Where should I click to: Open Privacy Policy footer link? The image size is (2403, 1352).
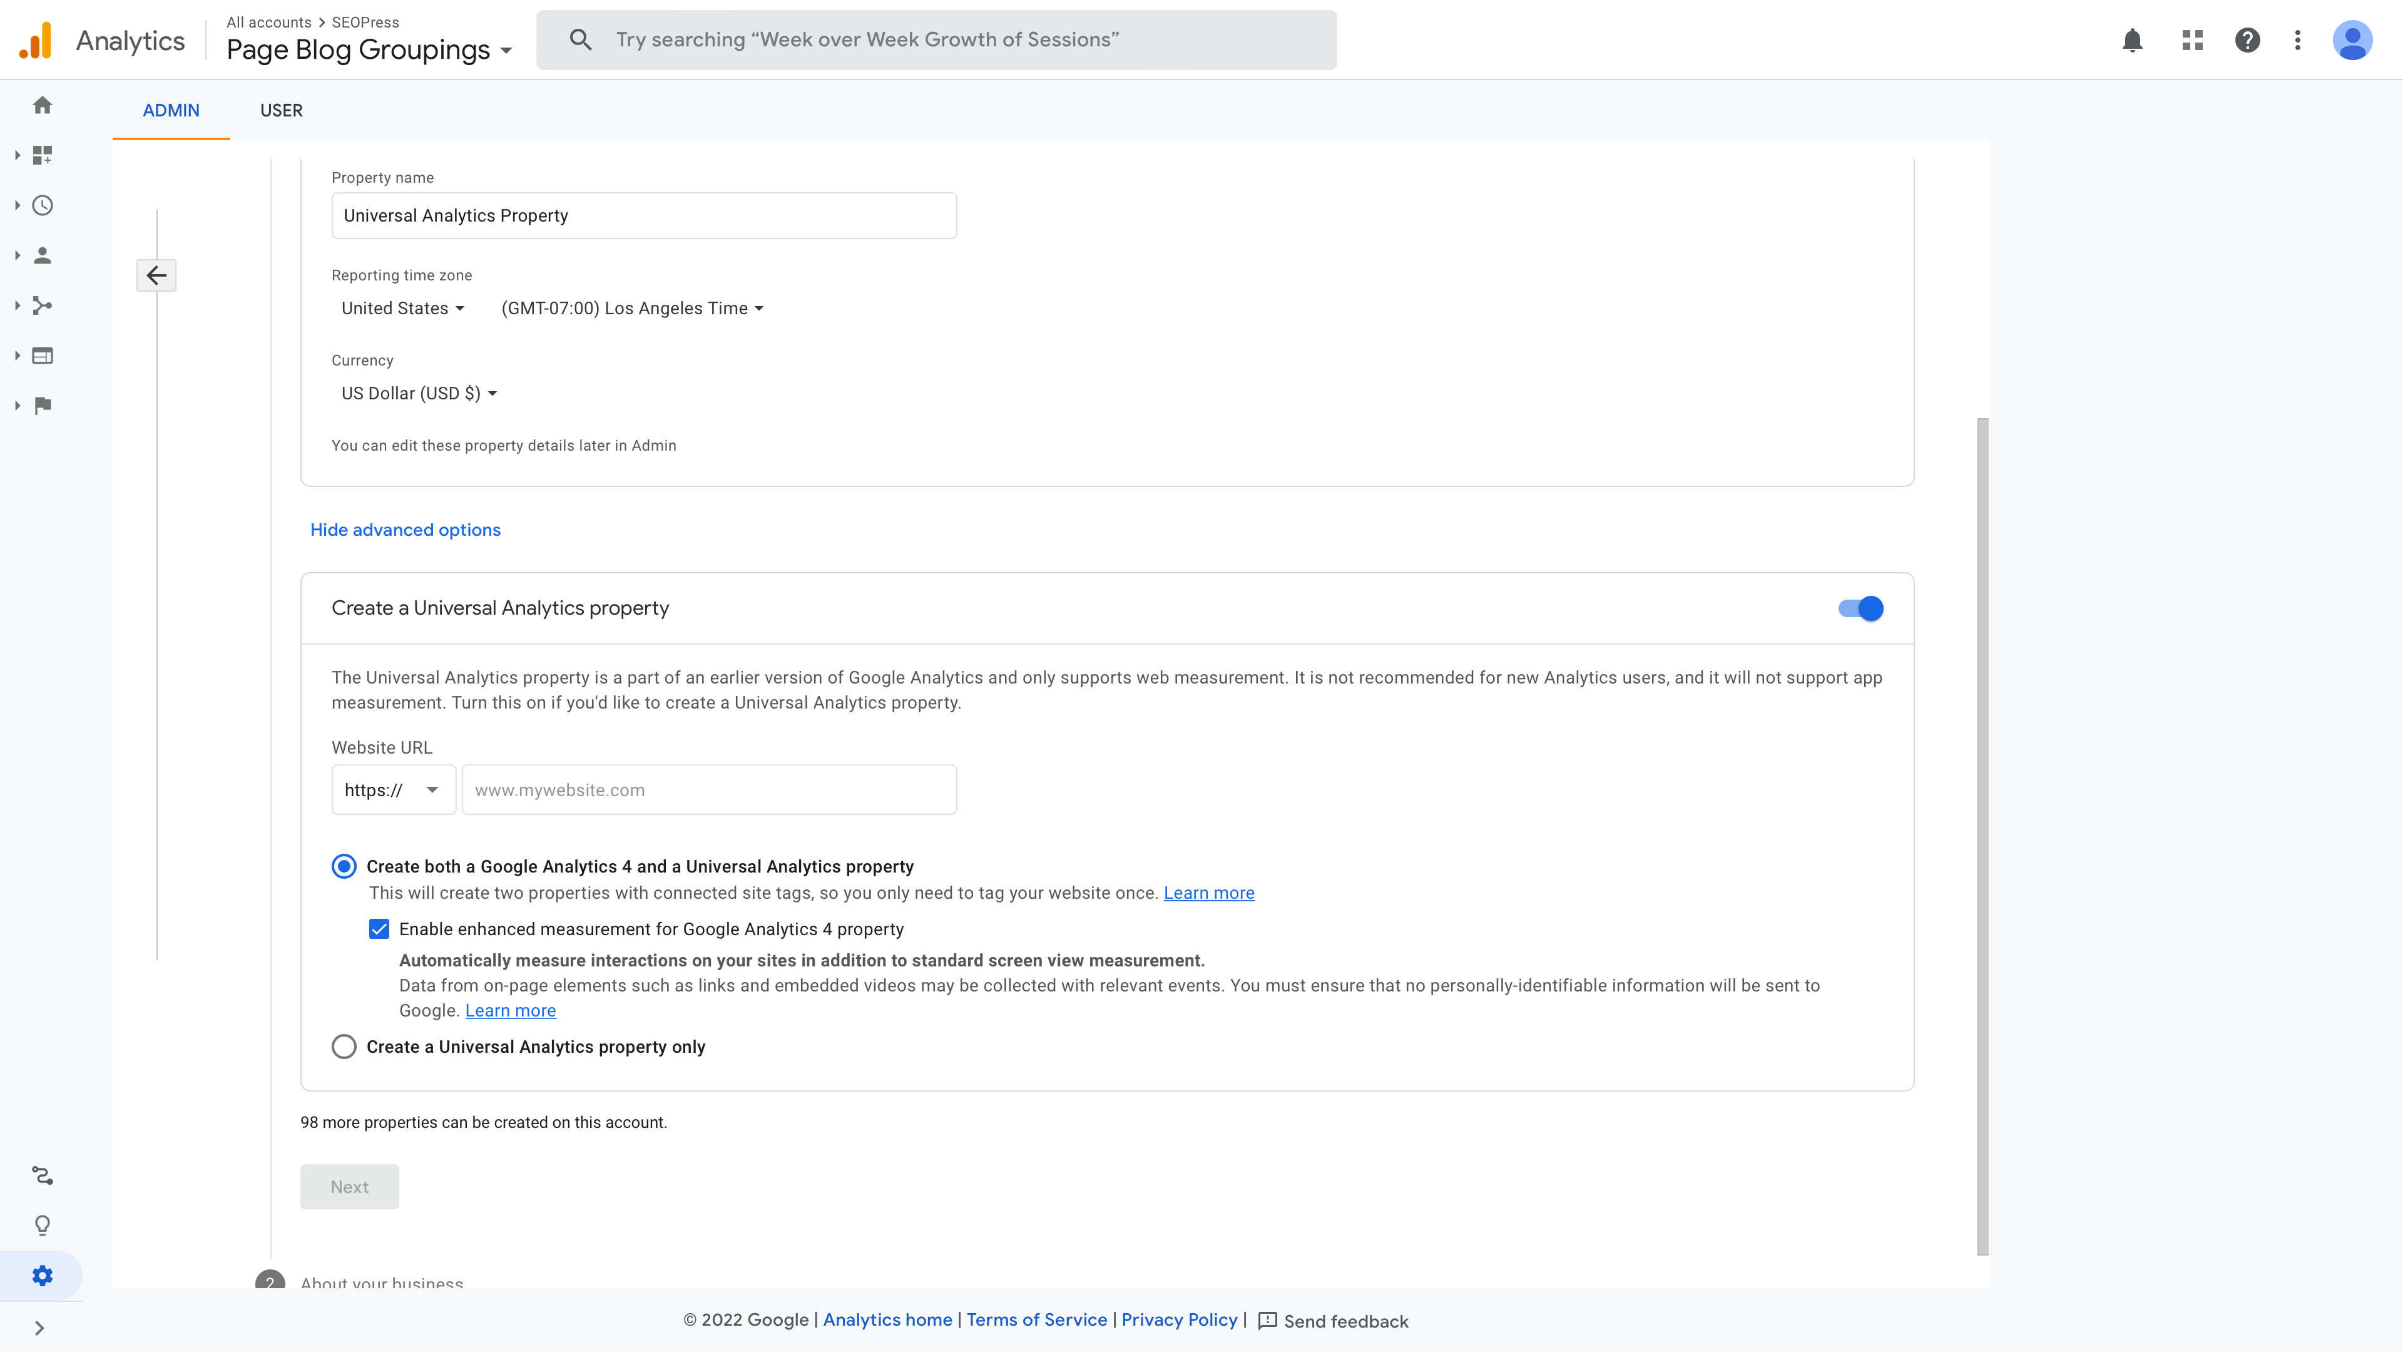(1179, 1319)
